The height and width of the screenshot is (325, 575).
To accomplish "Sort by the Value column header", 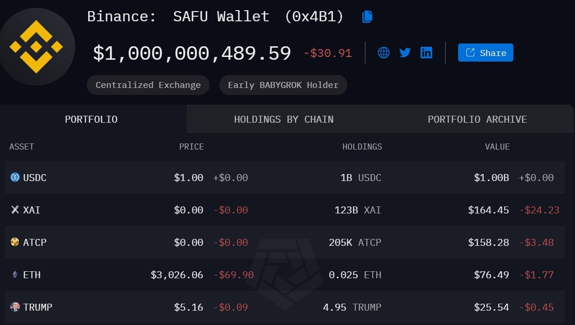I will tap(497, 147).
